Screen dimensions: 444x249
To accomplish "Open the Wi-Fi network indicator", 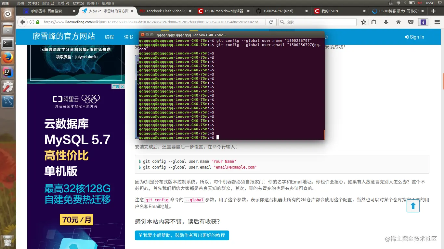I will point(398,3).
